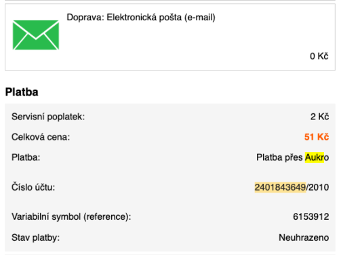
Task: Click the Neuhrazeno payment status
Action: click(304, 237)
